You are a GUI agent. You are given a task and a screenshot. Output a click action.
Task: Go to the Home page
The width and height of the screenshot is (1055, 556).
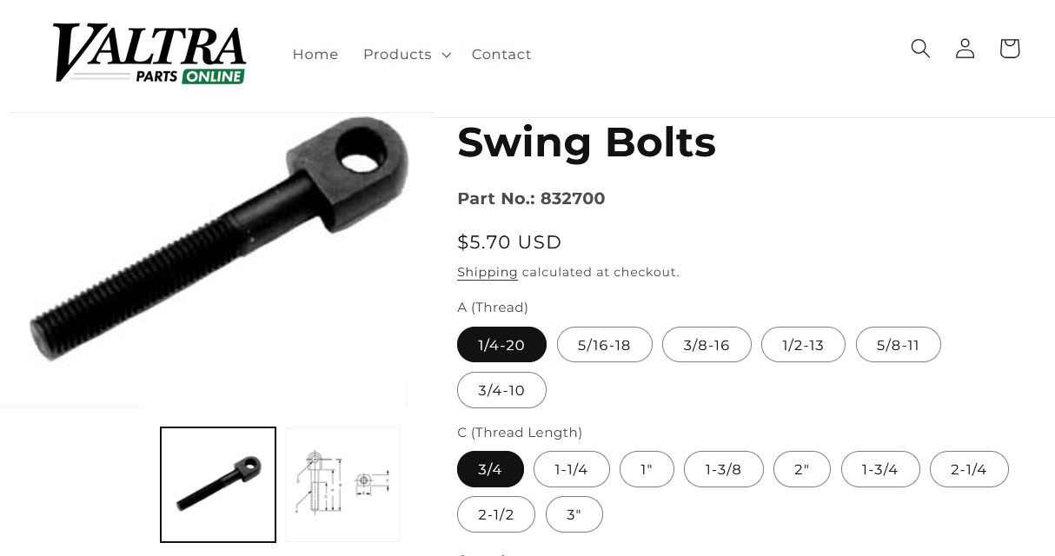315,55
